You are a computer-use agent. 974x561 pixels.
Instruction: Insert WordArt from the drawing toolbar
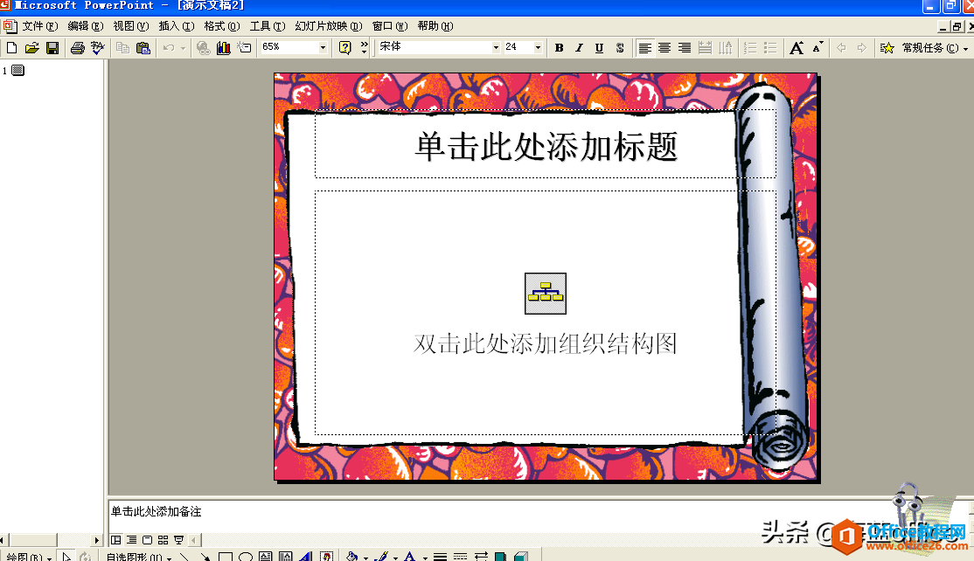coord(304,555)
